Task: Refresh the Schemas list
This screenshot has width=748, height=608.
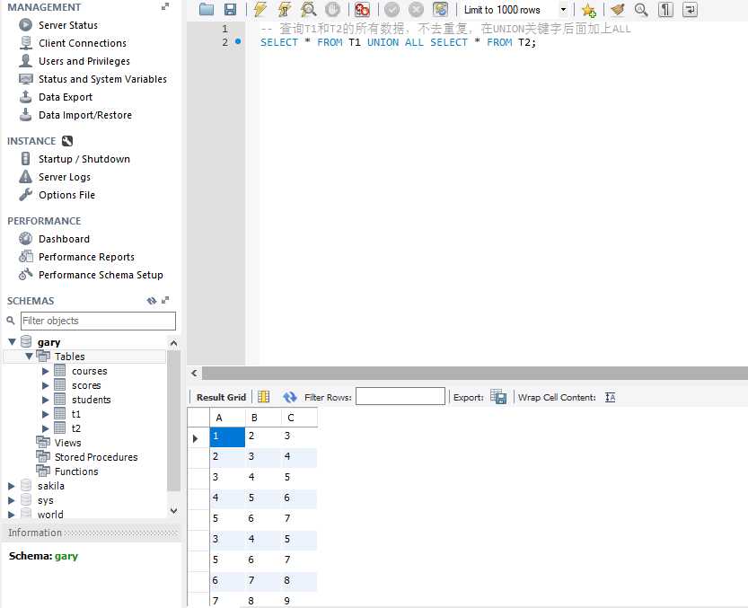Action: point(152,300)
